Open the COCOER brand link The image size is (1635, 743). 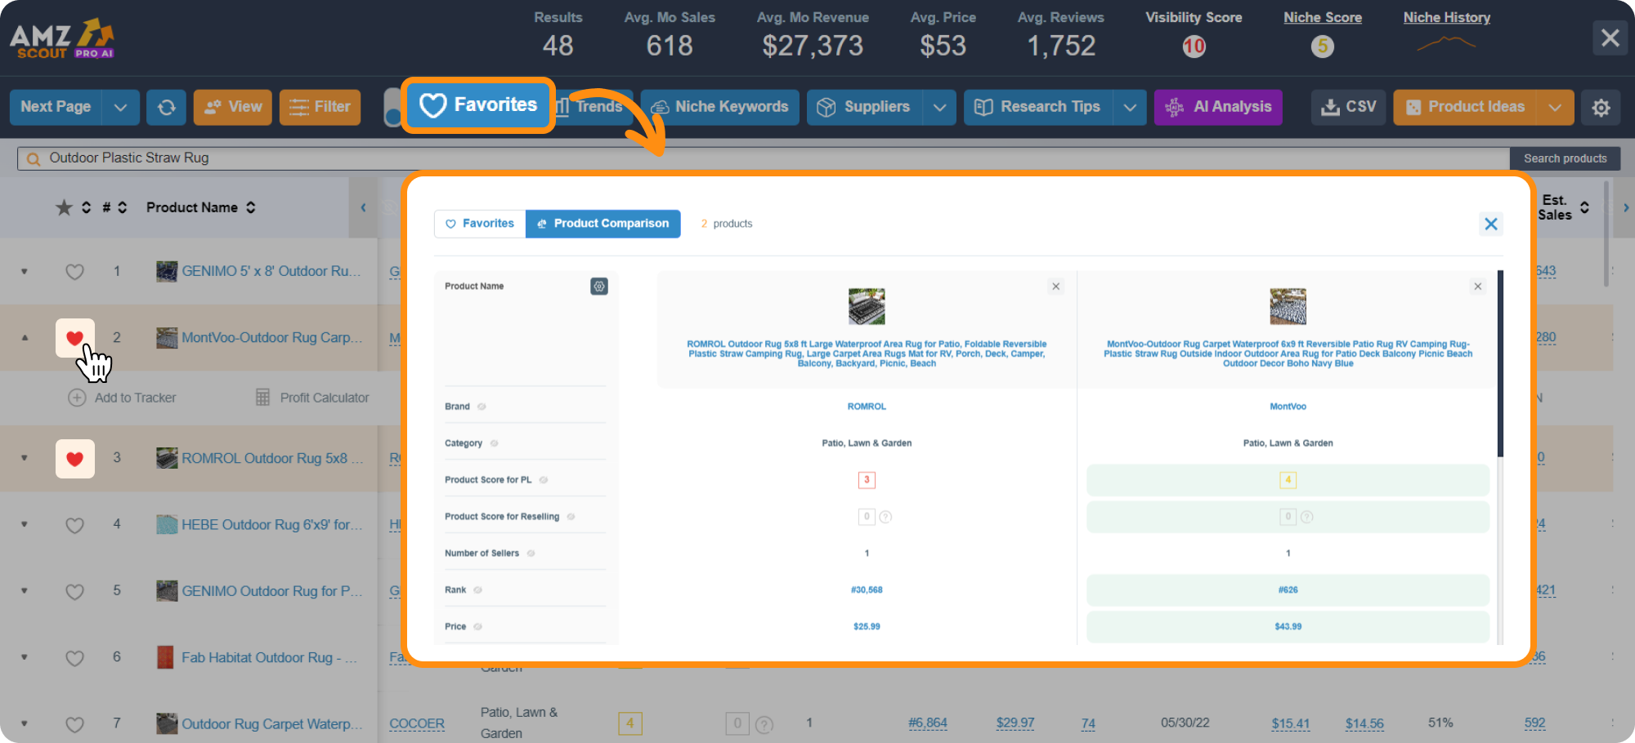pyautogui.click(x=417, y=723)
